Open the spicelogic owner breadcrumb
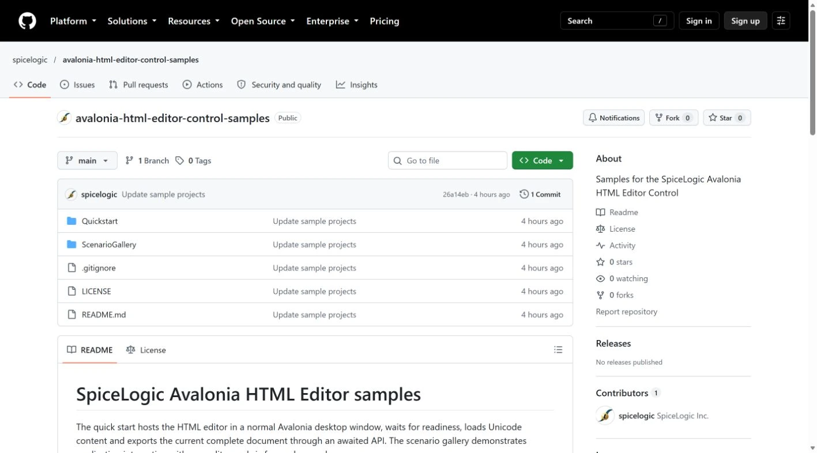This screenshot has width=817, height=453. [x=30, y=60]
